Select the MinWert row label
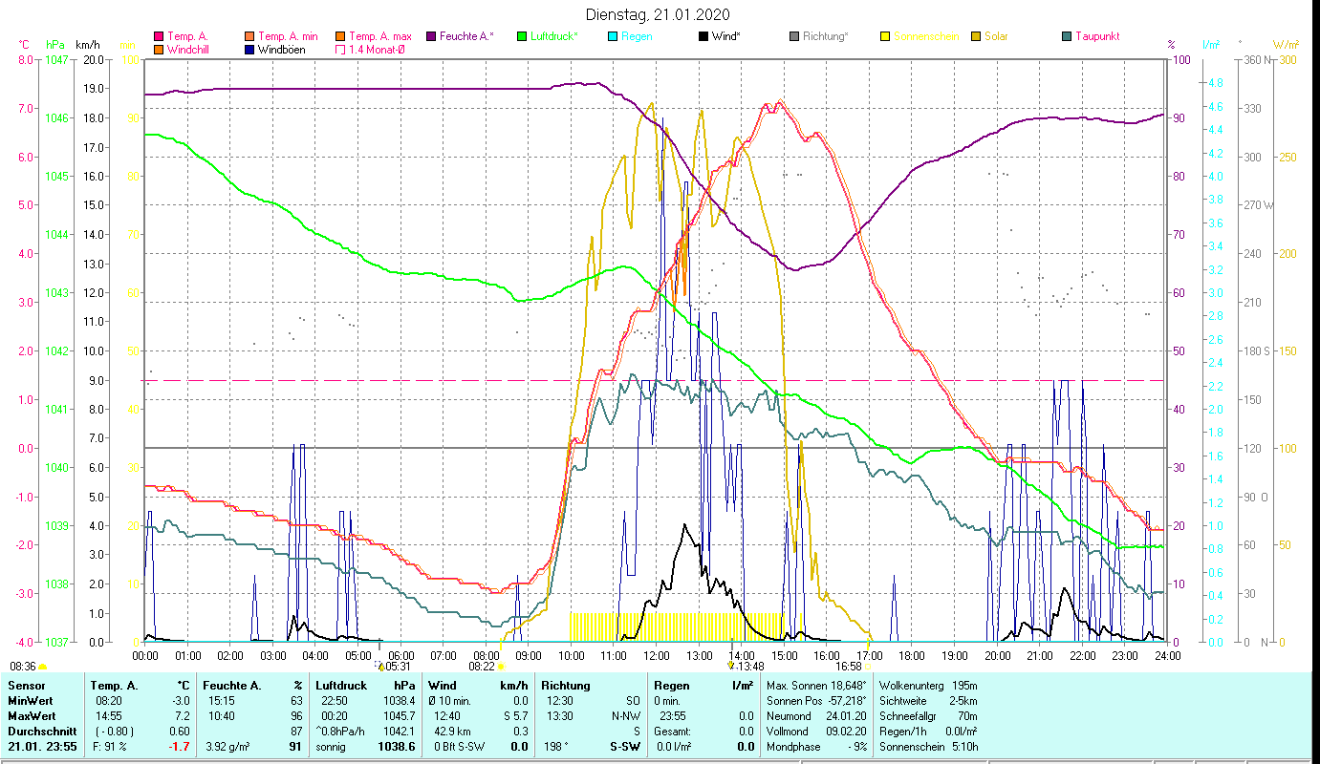This screenshot has width=1320, height=764. click(31, 701)
